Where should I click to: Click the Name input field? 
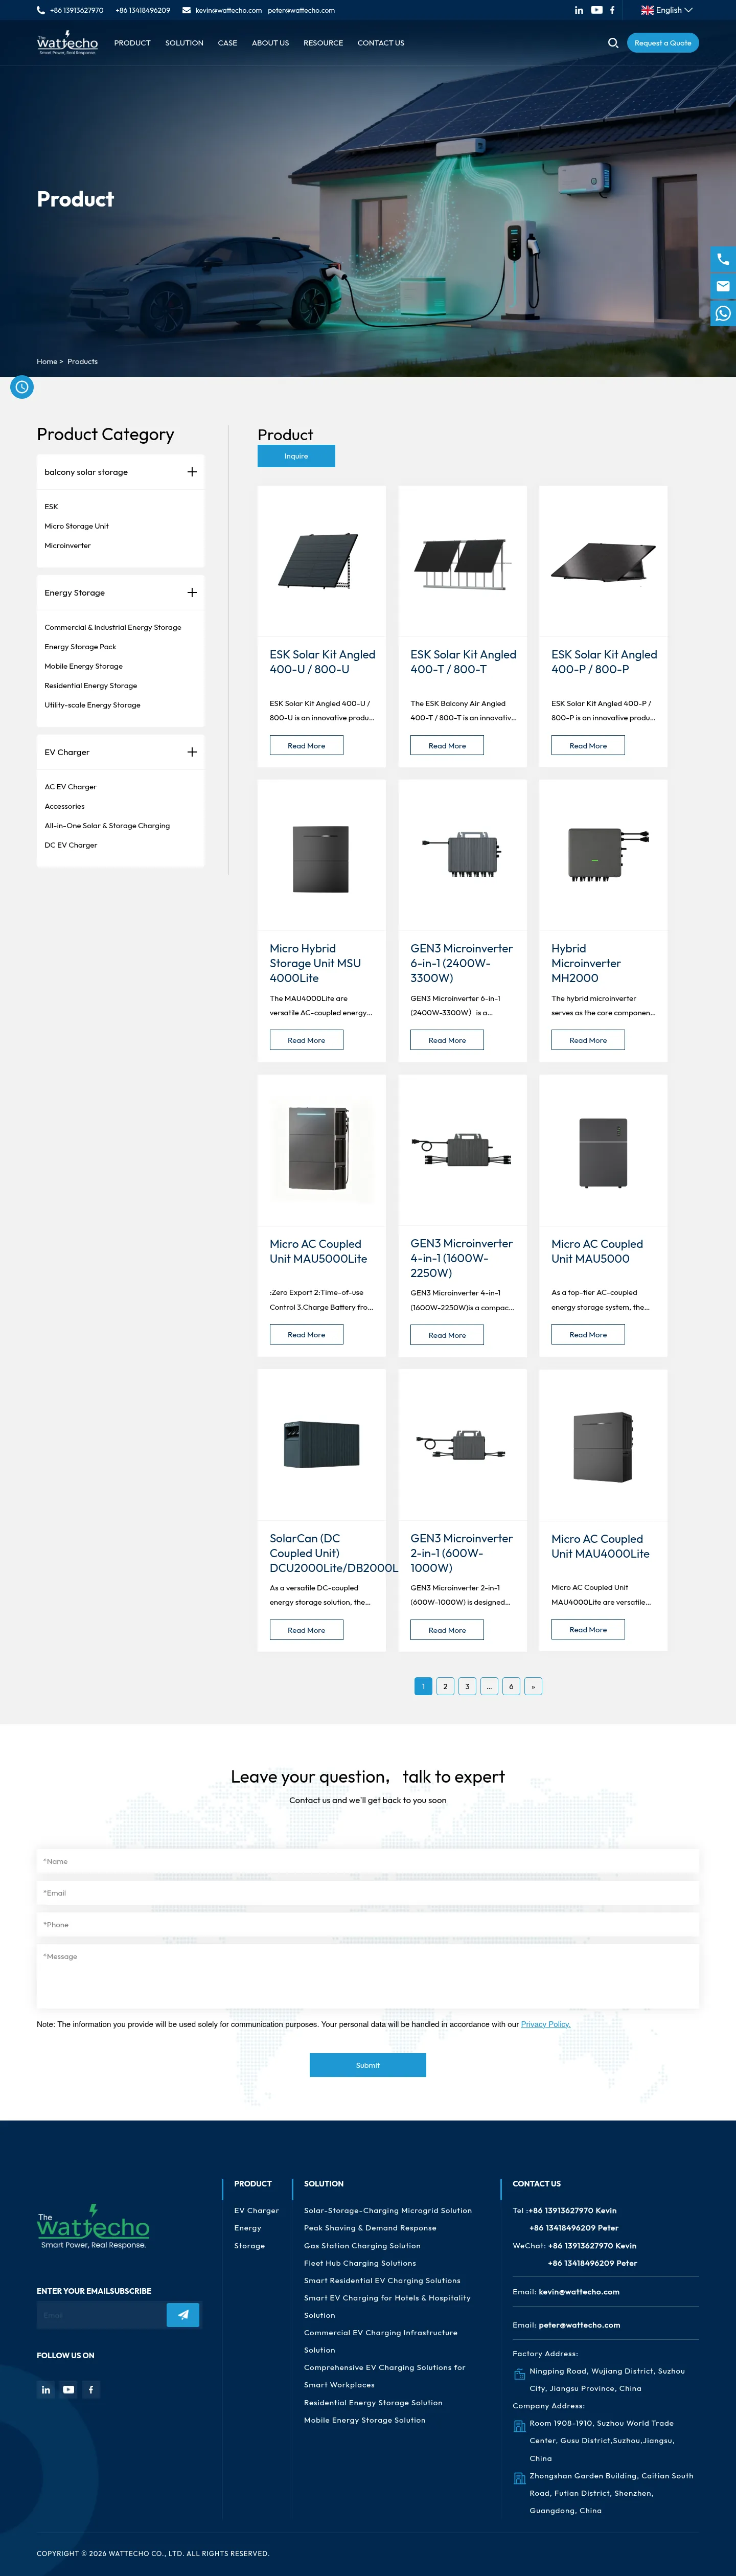point(368,1861)
